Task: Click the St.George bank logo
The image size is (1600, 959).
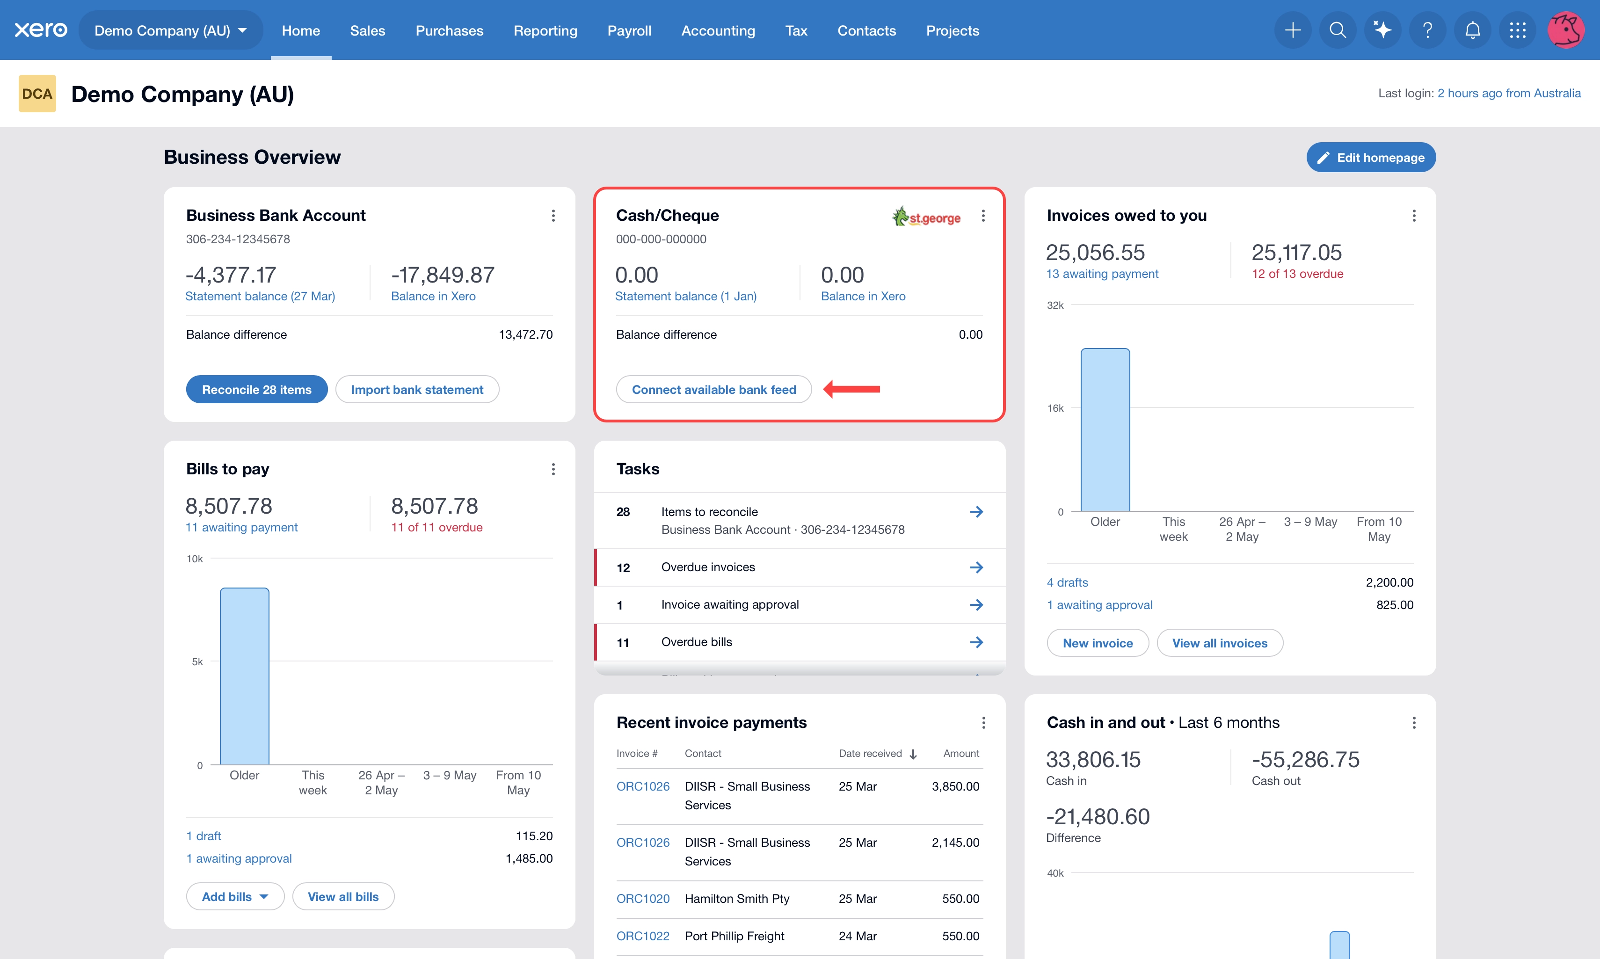Action: click(927, 217)
